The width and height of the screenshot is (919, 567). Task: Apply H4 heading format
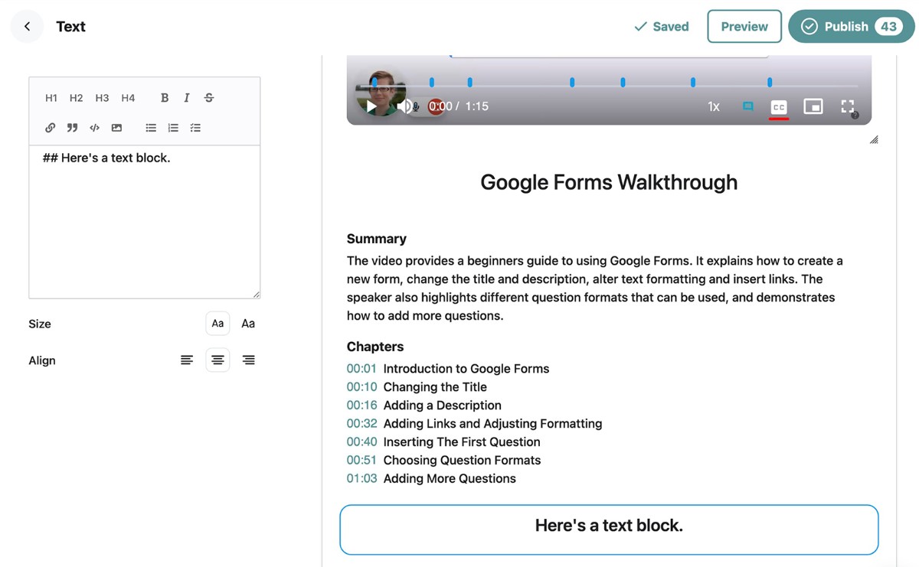click(128, 98)
